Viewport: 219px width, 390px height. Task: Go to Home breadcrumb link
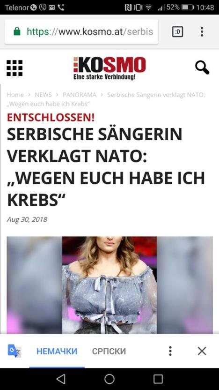click(x=15, y=95)
